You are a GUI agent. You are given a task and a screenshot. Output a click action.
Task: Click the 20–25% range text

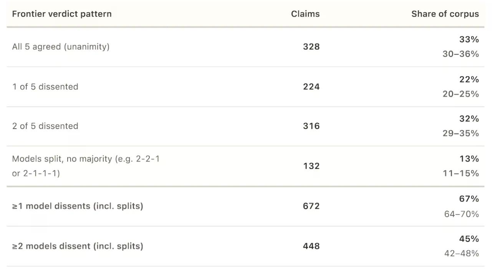coord(461,94)
